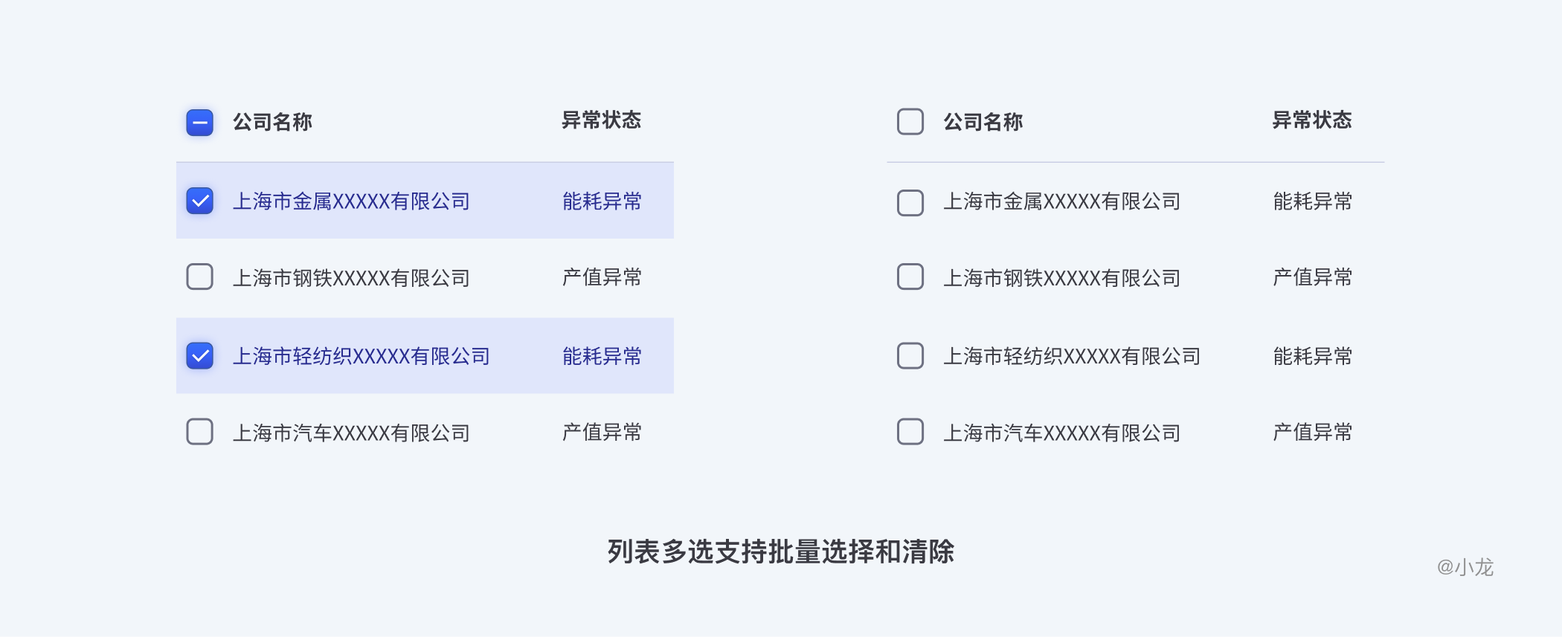Click the 异常状态 header in right table
Screen dimensions: 1562x637
(1312, 120)
